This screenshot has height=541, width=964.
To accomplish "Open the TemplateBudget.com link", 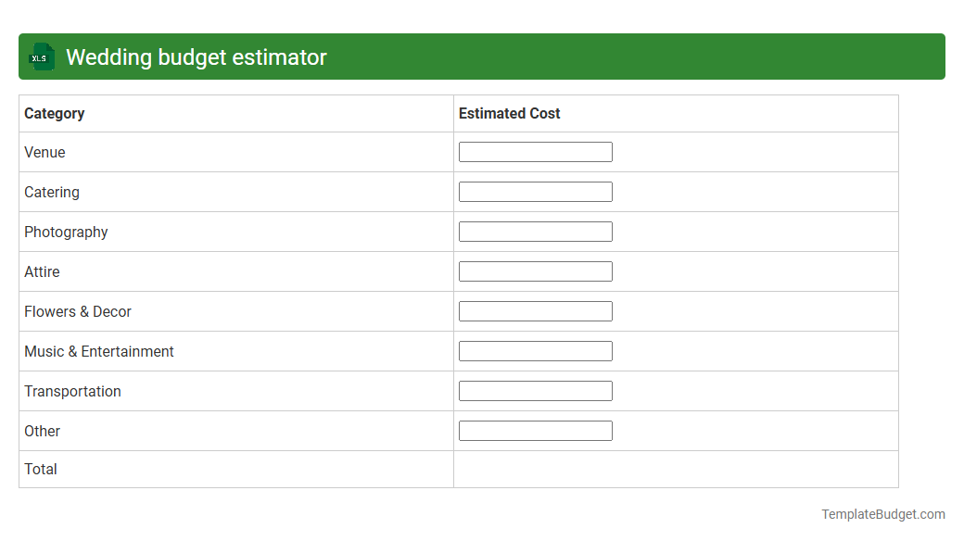I will (x=883, y=512).
